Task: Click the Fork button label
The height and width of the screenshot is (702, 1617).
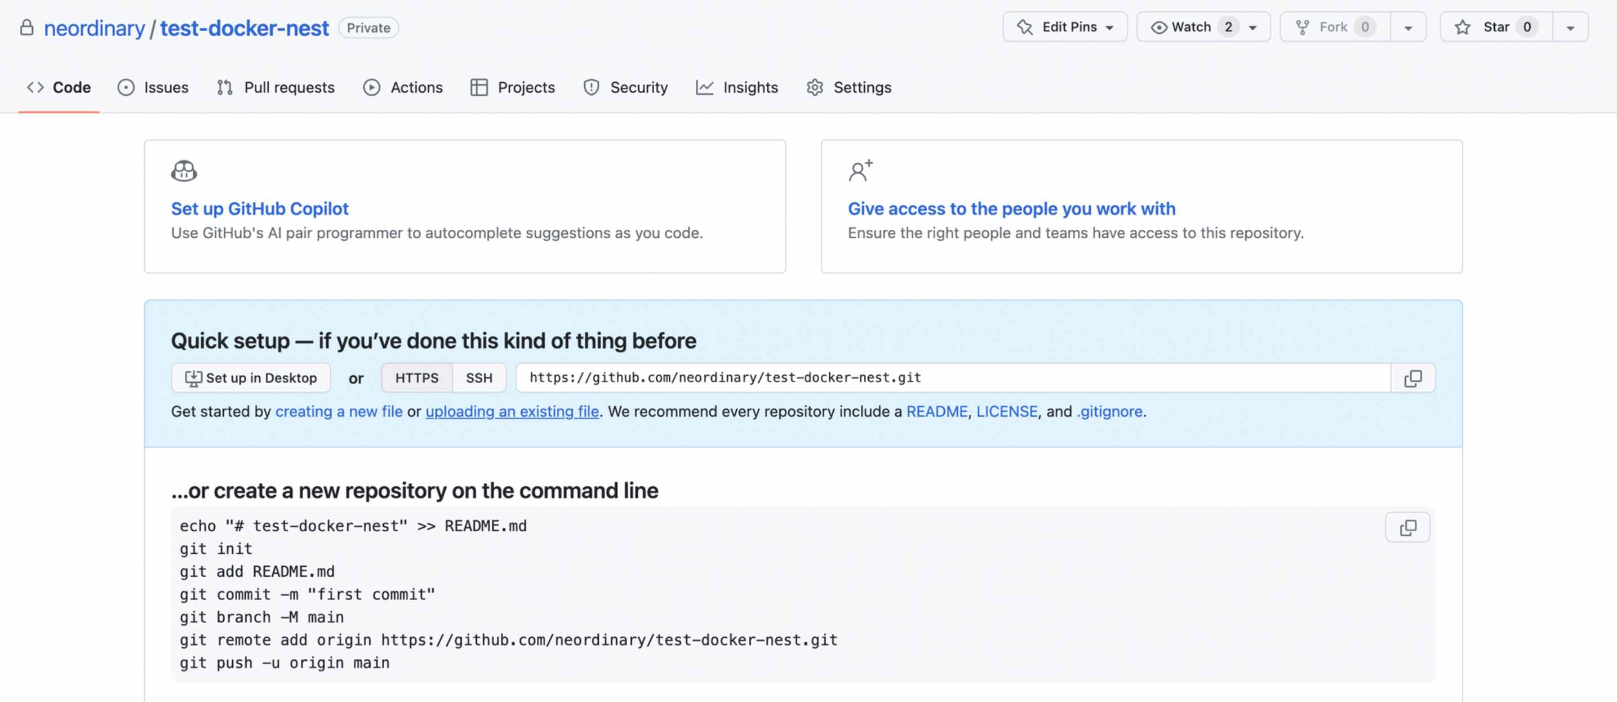Action: (x=1333, y=27)
